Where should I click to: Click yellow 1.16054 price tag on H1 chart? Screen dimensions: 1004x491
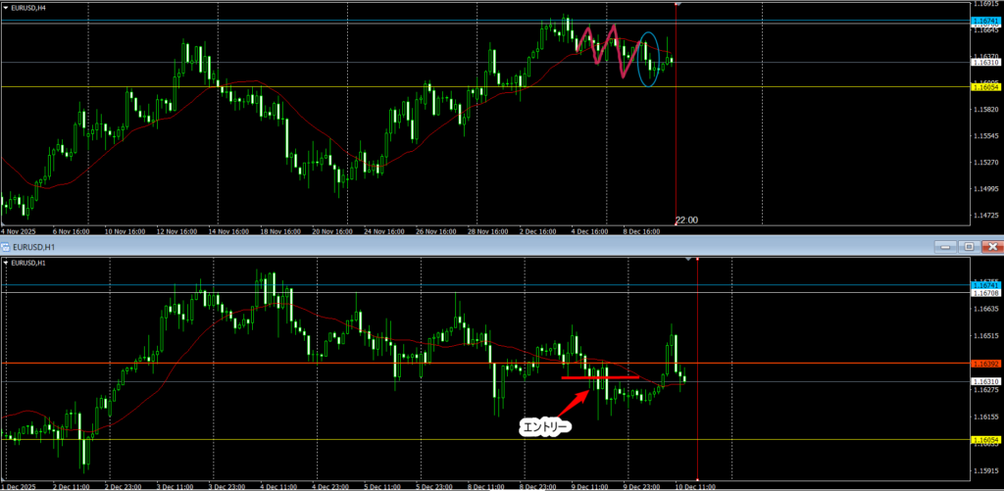(985, 440)
